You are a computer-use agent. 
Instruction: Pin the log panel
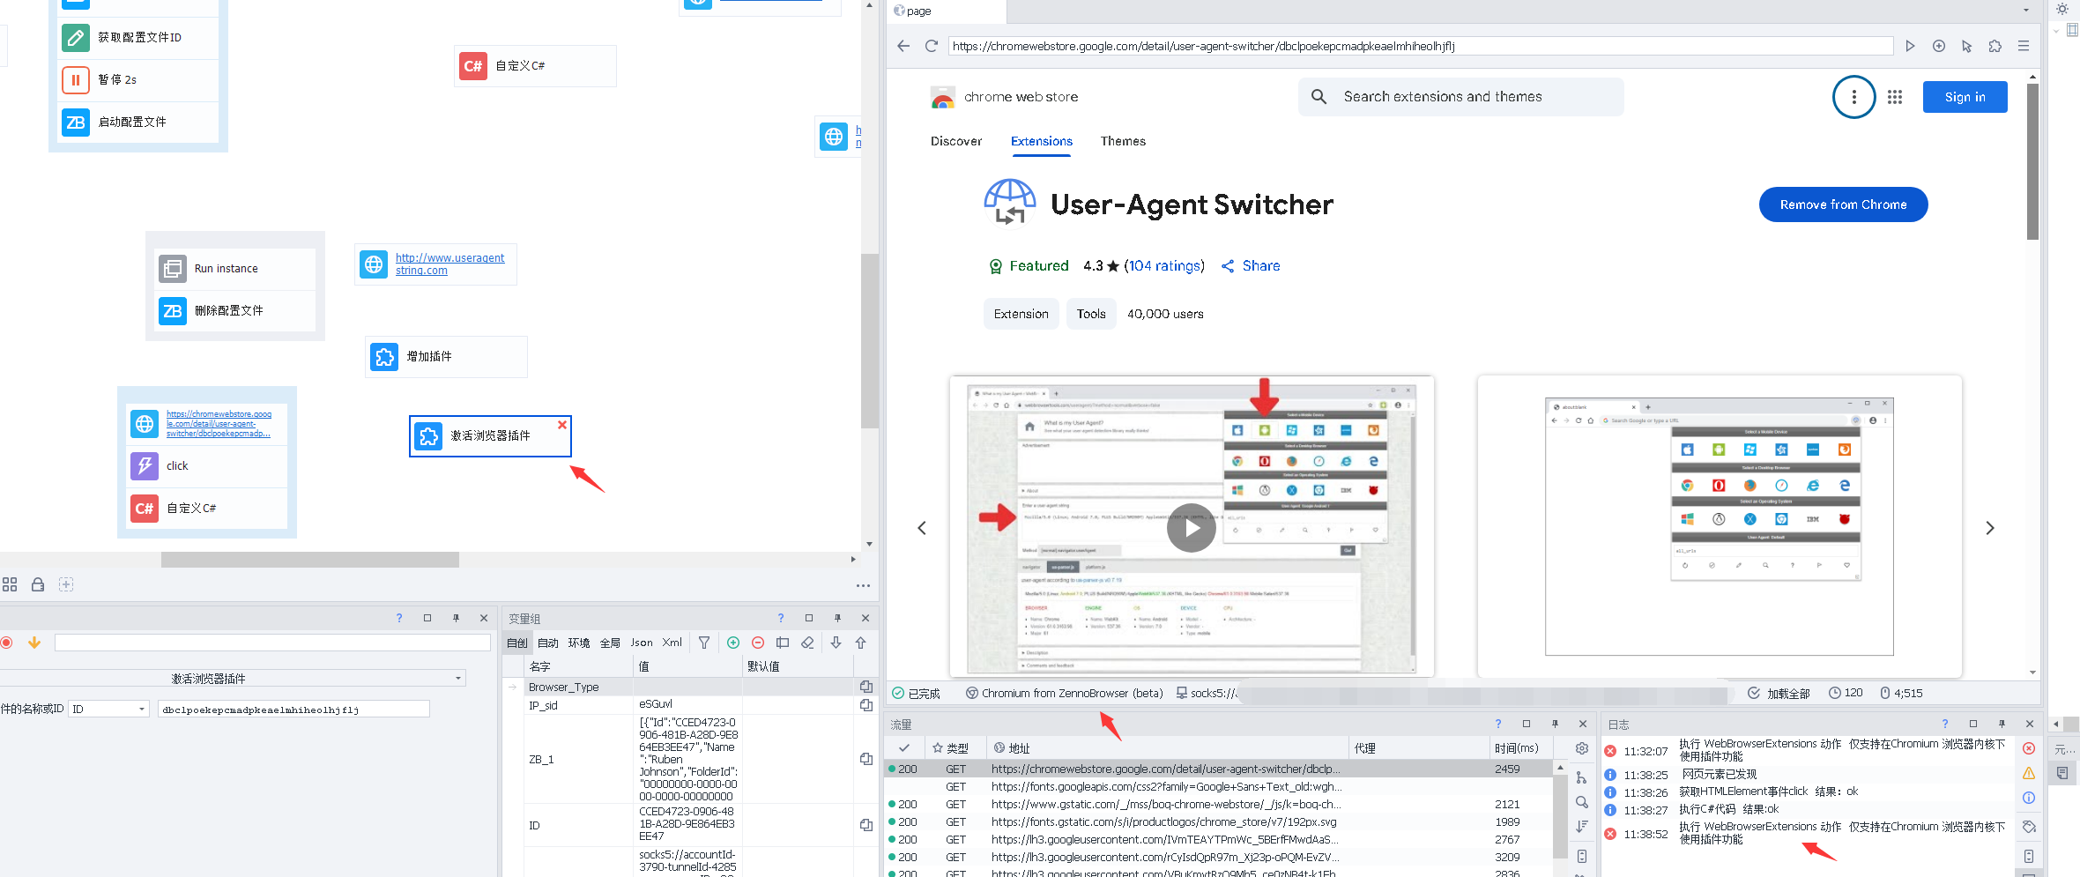(2002, 724)
